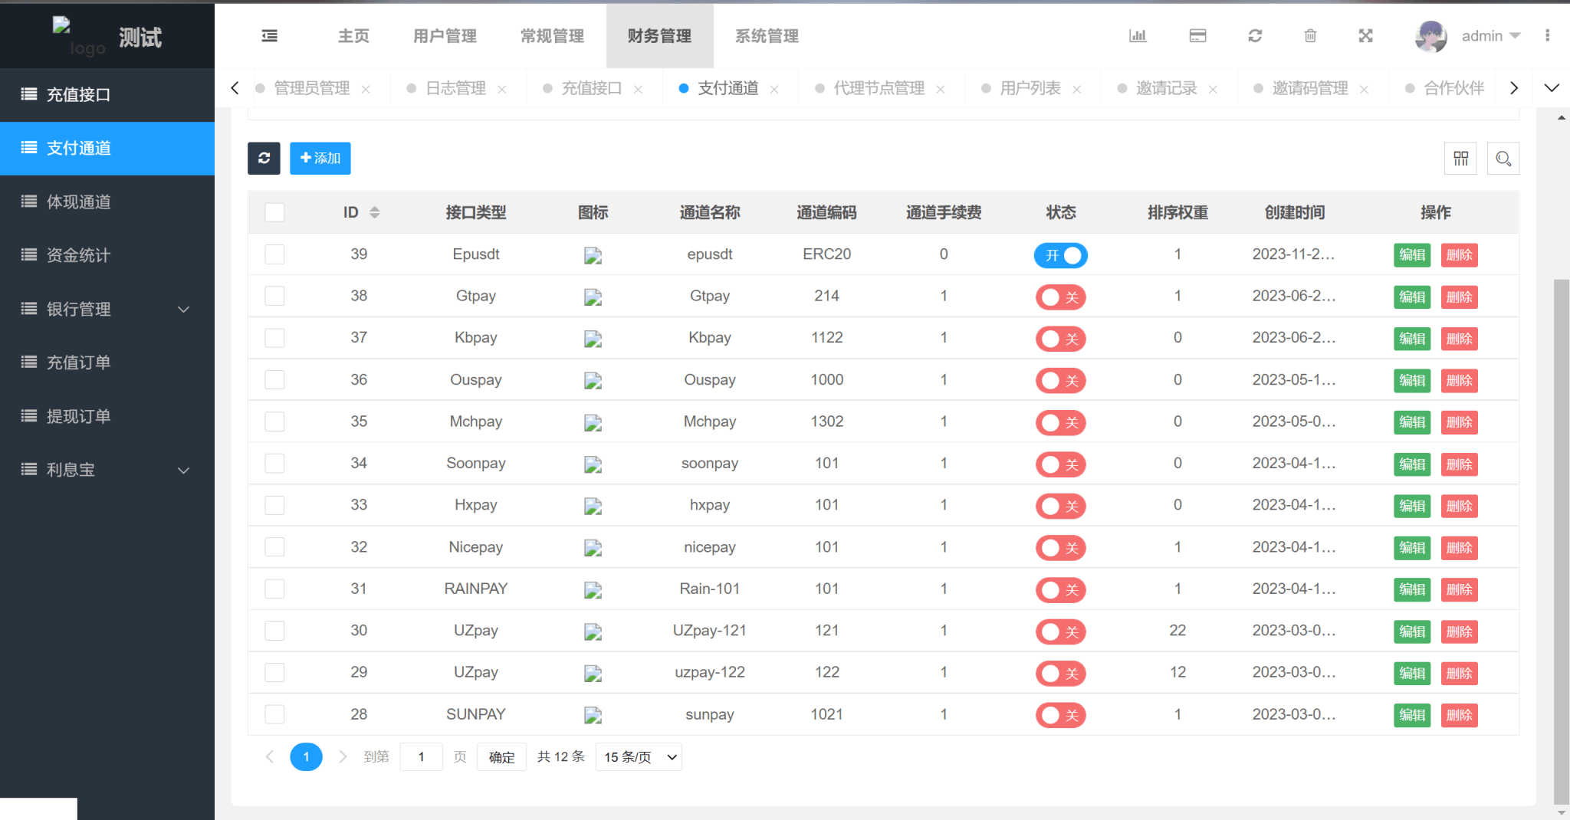This screenshot has height=820, width=1570.
Task: Turn off the epusdt channel status switch
Action: click(x=1060, y=255)
